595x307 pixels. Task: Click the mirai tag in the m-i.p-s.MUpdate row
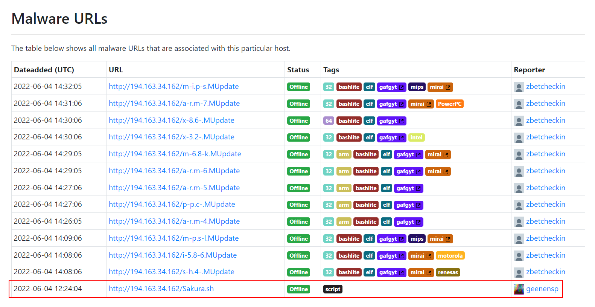click(x=440, y=87)
